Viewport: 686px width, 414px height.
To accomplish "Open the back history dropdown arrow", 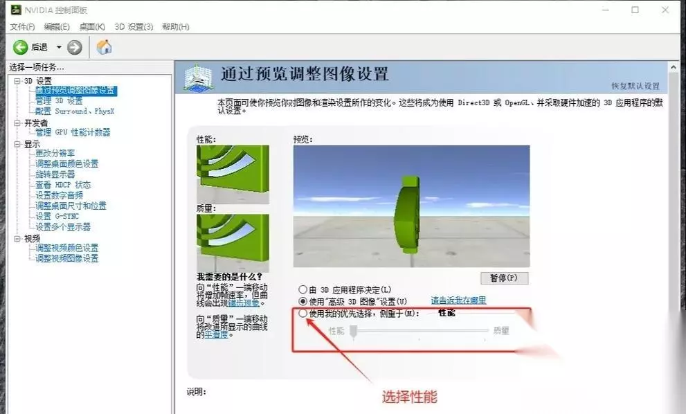I will (x=59, y=47).
